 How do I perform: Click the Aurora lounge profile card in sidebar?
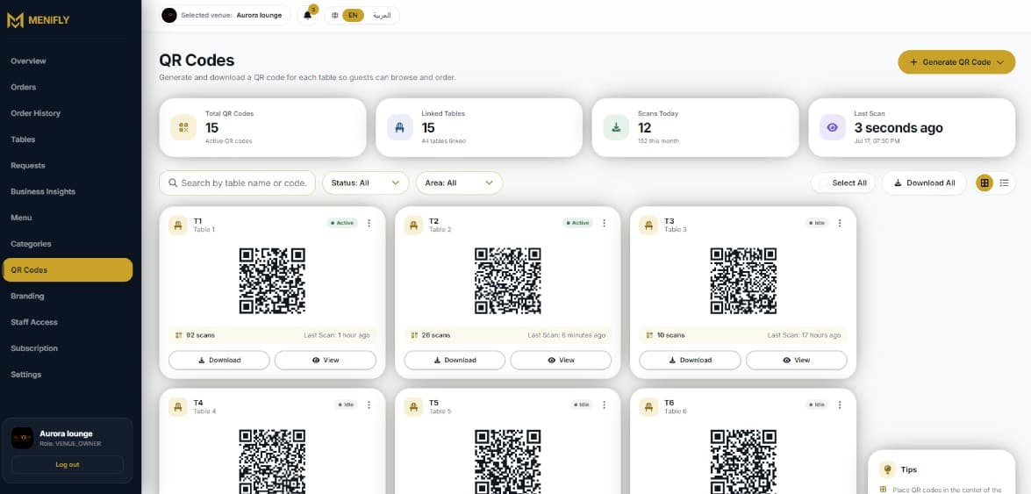click(68, 451)
